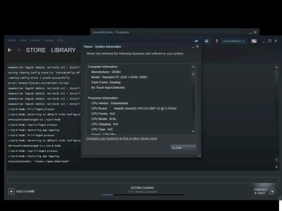Click CLOSE in System Information dialog
This screenshot has width=282, height=211.
183,148
